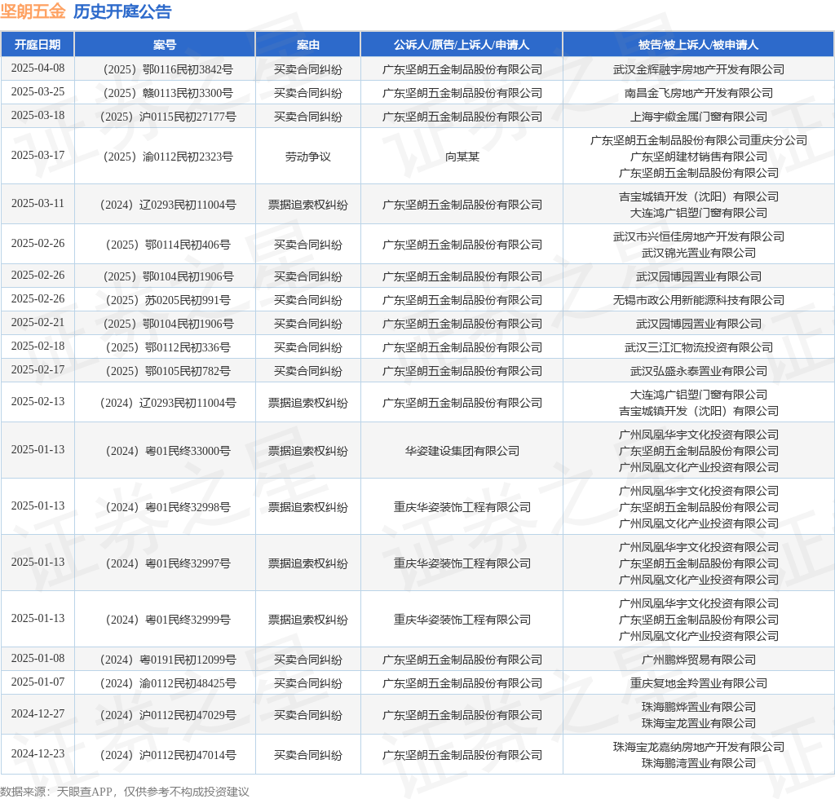Select the 案号 column header
The height and width of the screenshot is (799, 835).
[165, 45]
